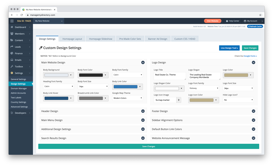The image size is (273, 166).
Task: Click the Live Design Tool button
Action: (x=229, y=48)
